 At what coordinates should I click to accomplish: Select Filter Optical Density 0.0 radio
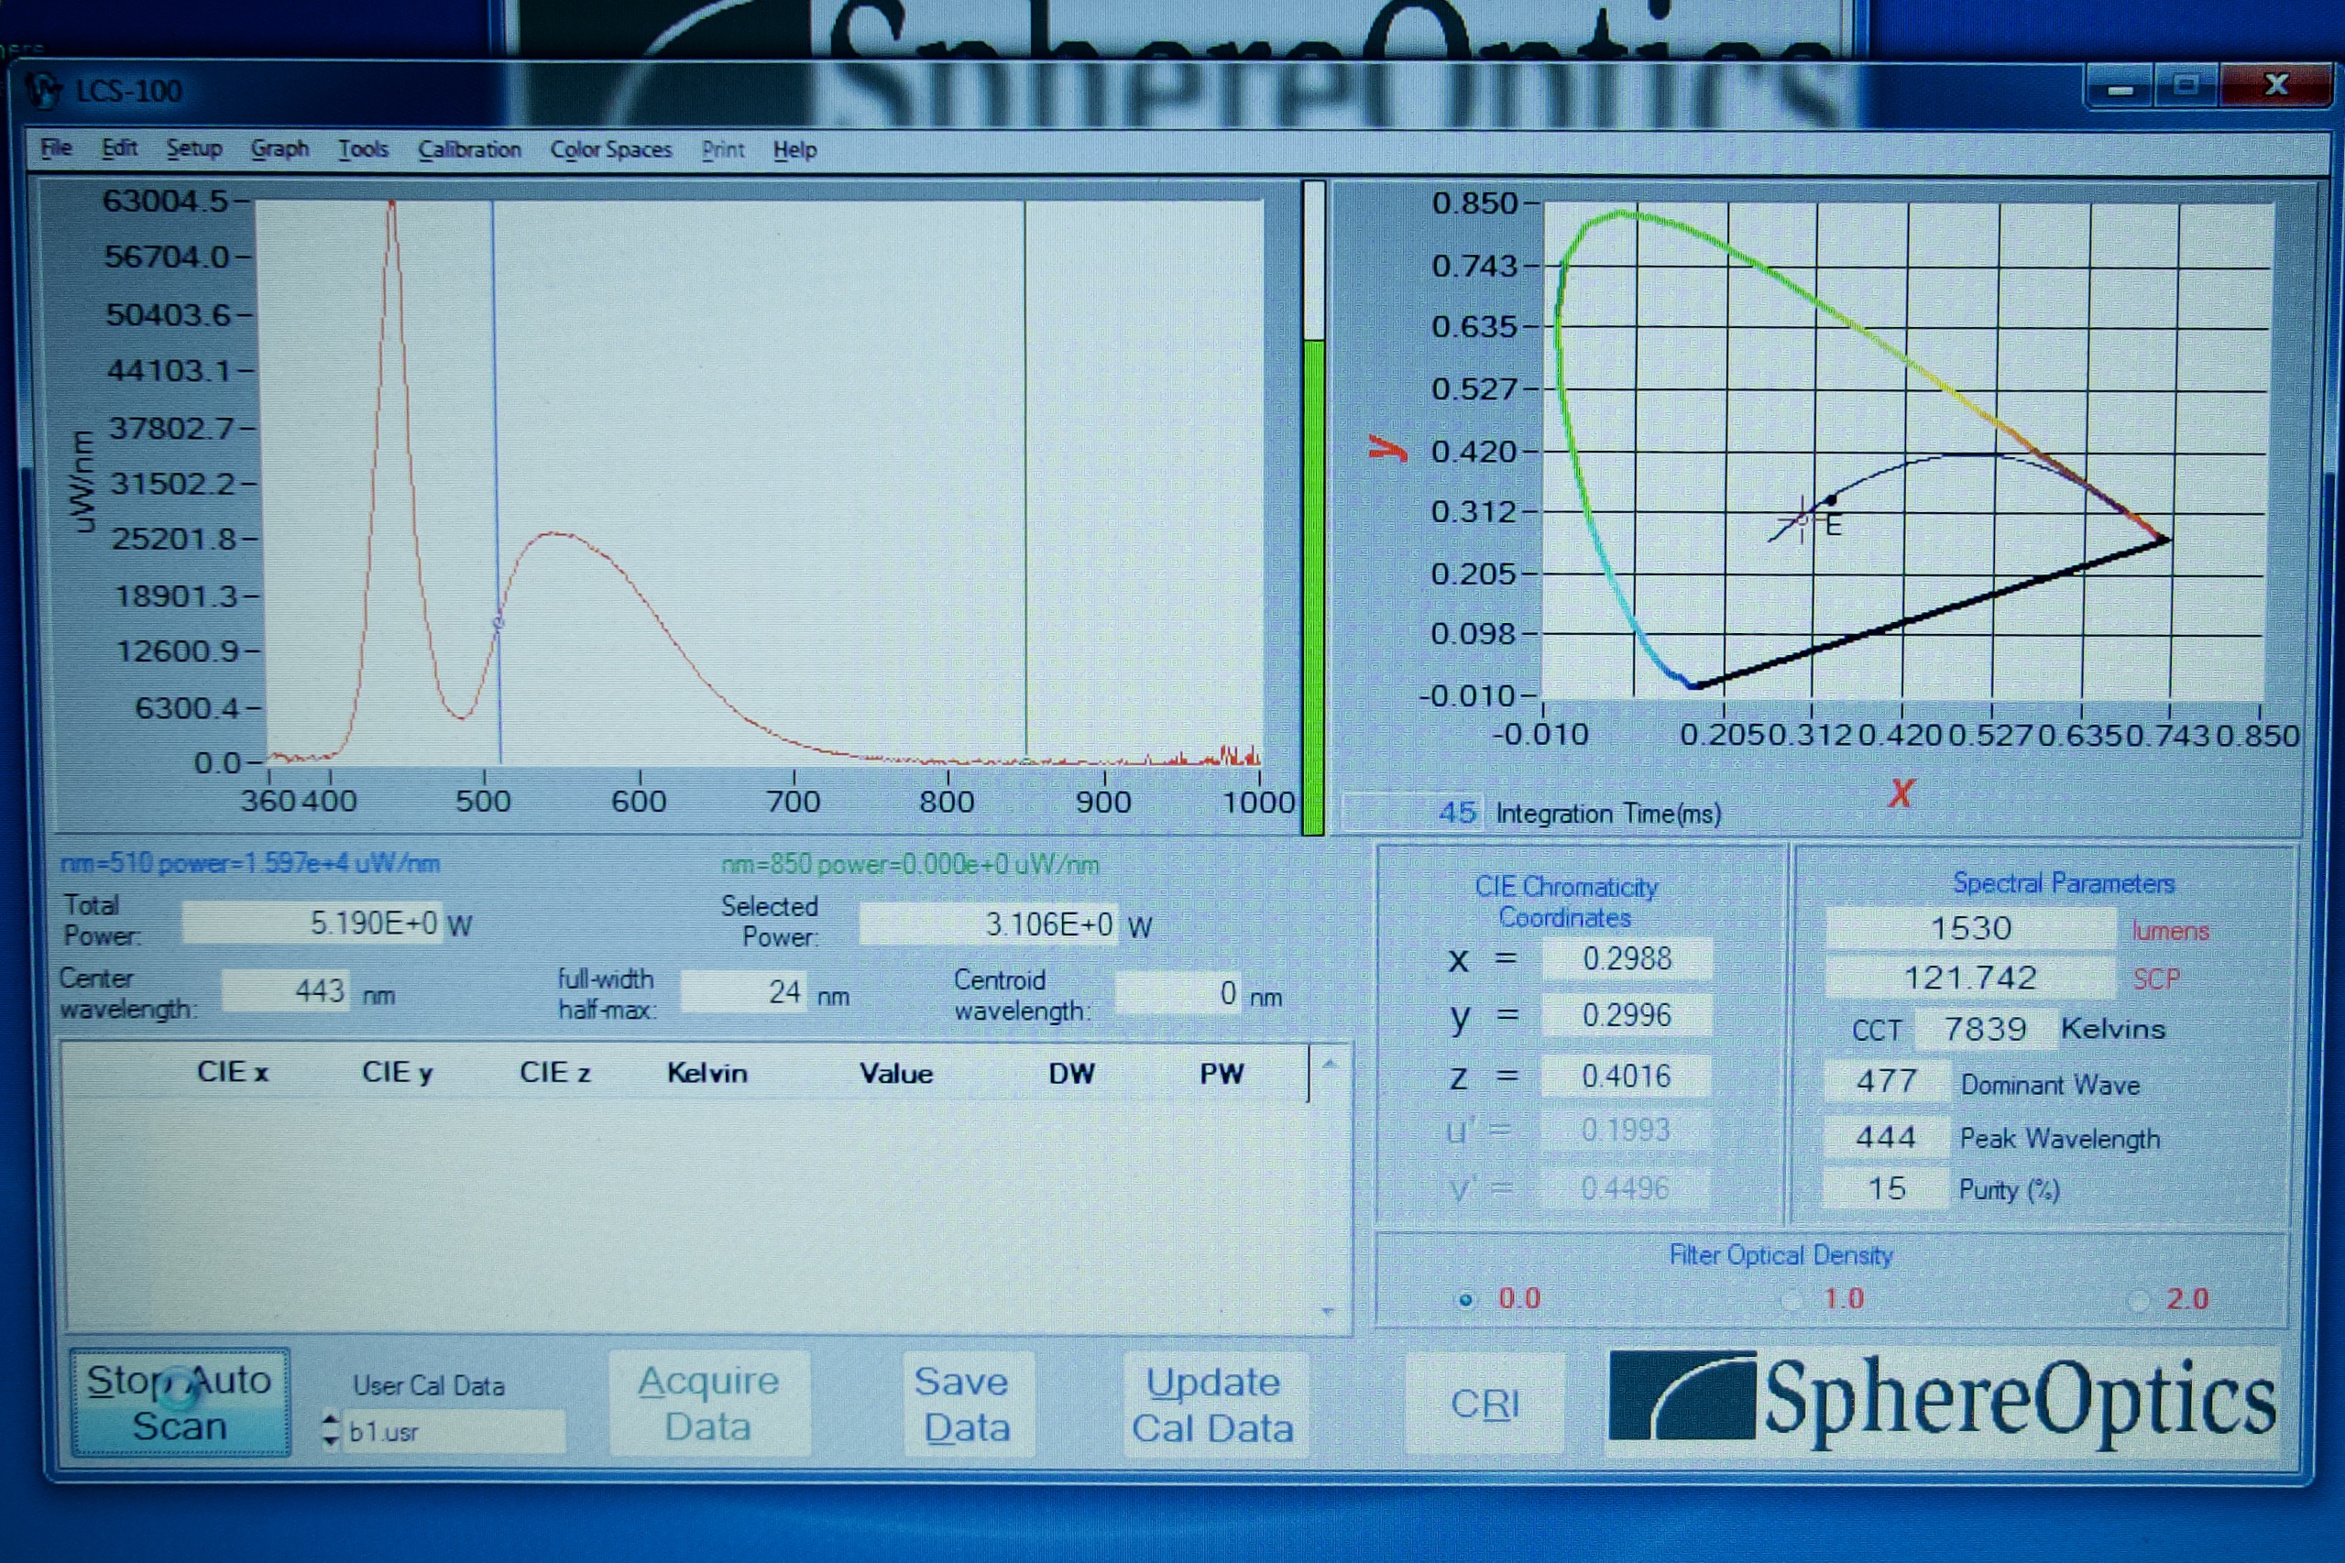1465,1300
